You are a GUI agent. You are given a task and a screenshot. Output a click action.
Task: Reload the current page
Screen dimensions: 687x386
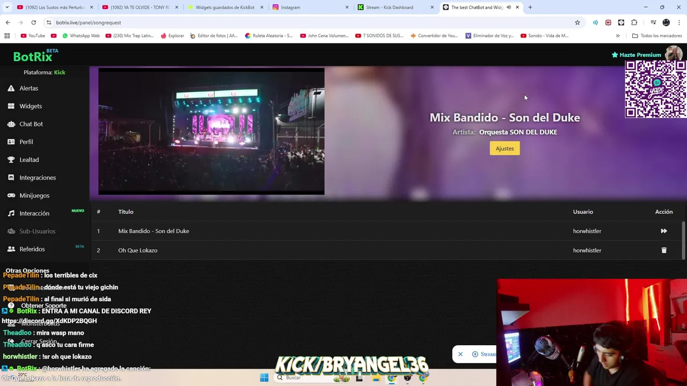33,23
